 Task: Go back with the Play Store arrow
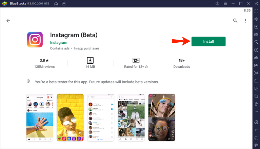point(8,21)
